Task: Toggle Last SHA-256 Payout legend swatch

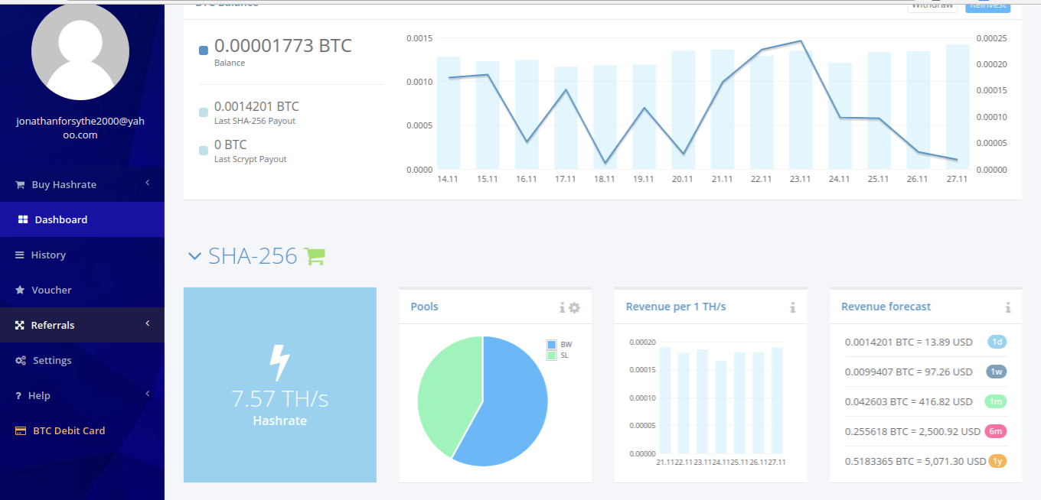Action: [x=204, y=112]
